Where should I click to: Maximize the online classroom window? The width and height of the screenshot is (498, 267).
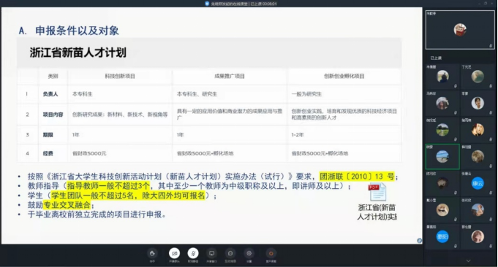(486, 4)
